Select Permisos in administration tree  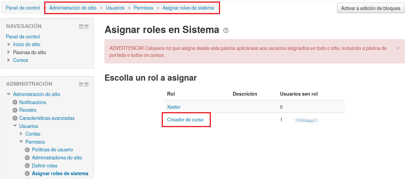tap(35, 142)
